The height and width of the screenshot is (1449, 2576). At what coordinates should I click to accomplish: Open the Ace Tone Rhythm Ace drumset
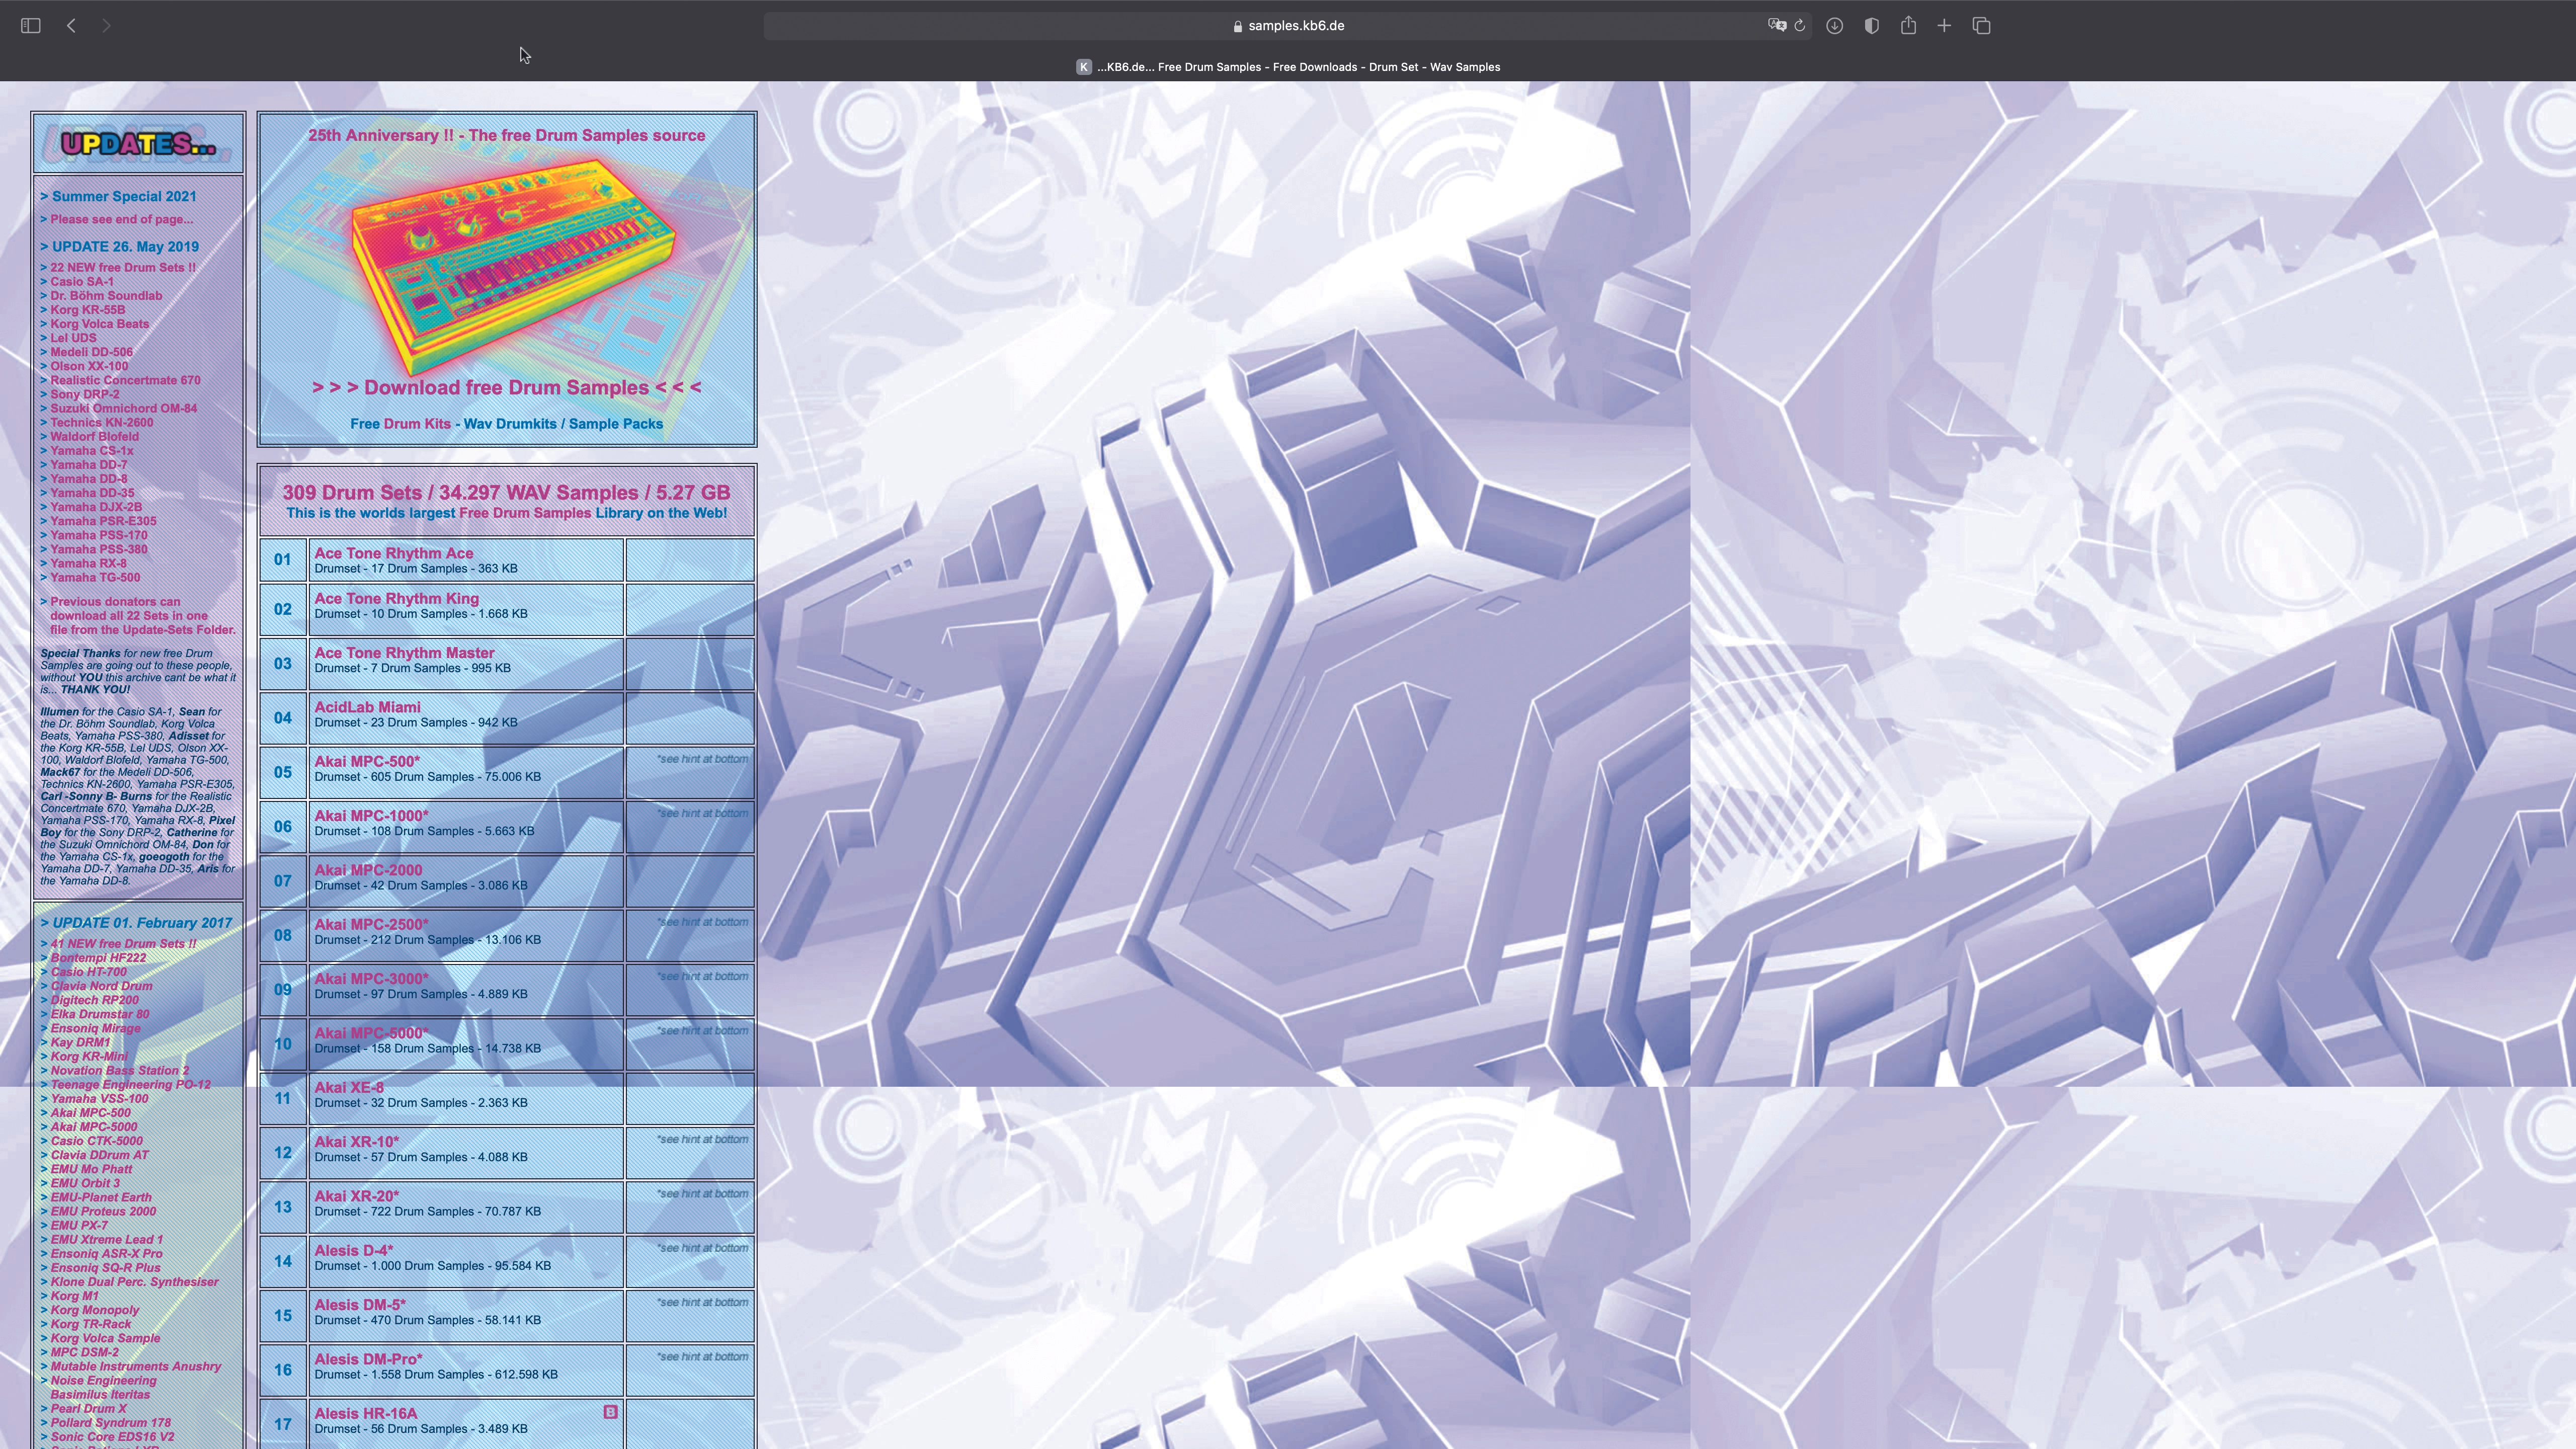[393, 552]
